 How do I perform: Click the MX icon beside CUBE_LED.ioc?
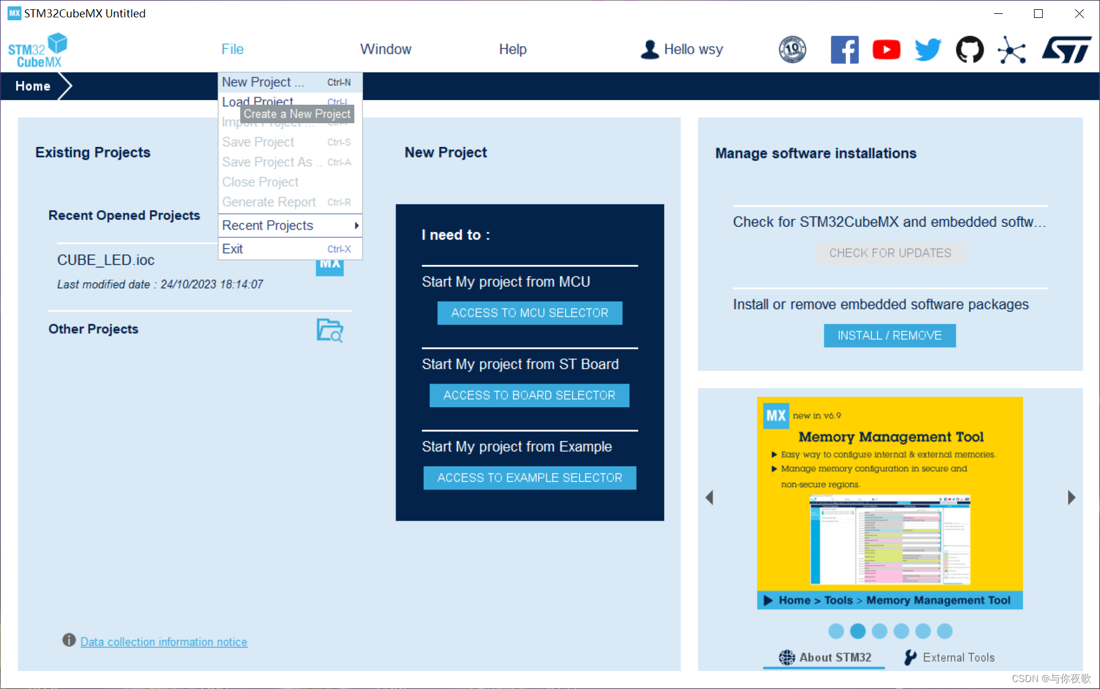(x=330, y=267)
